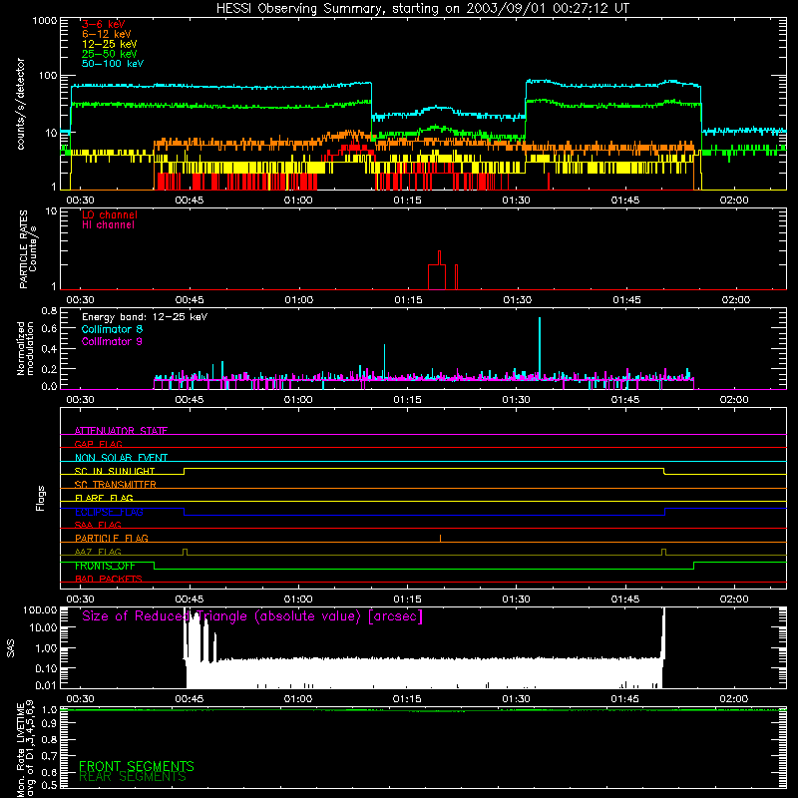Image resolution: width=798 pixels, height=798 pixels.
Task: Click the FRONTS_OFF rising step near 01:54
Action: [x=693, y=566]
